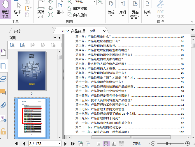This screenshot has width=195, height=147.
Task: Open the Page Thumbnails sidebar panel
Action: pos(3,66)
